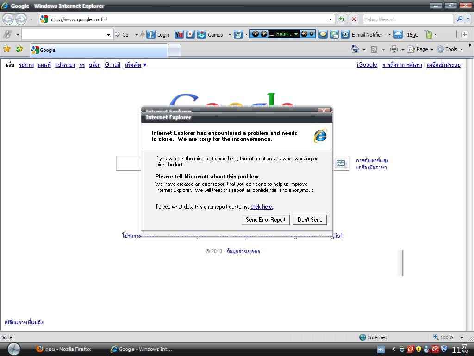474x356 pixels.
Task: Switch to the Mozilla Firefox taskbar button
Action: [64, 349]
